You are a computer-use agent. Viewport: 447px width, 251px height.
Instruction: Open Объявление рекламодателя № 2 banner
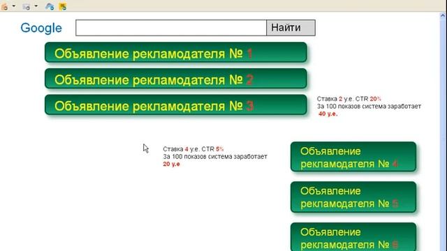click(x=176, y=79)
